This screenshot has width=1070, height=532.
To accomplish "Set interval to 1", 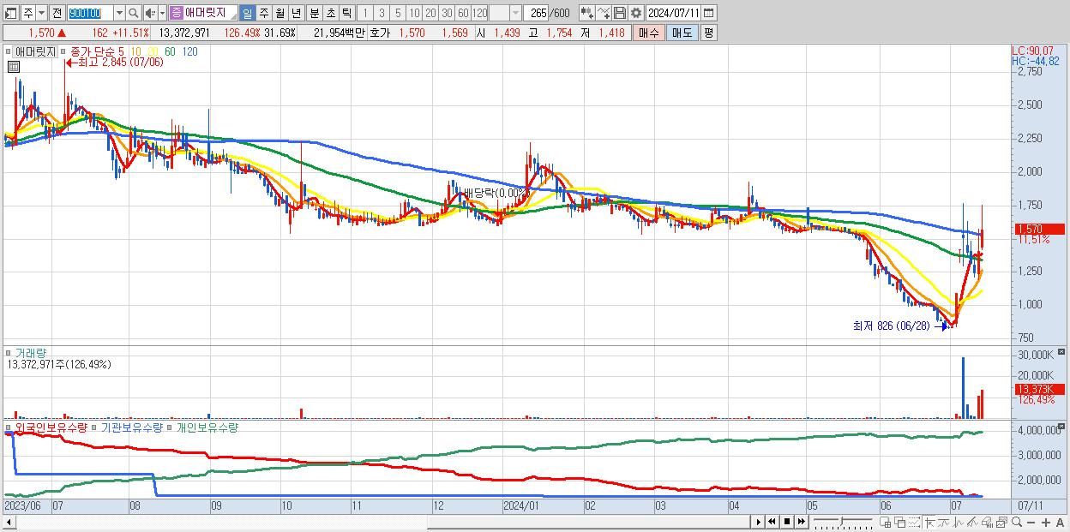I will (364, 14).
